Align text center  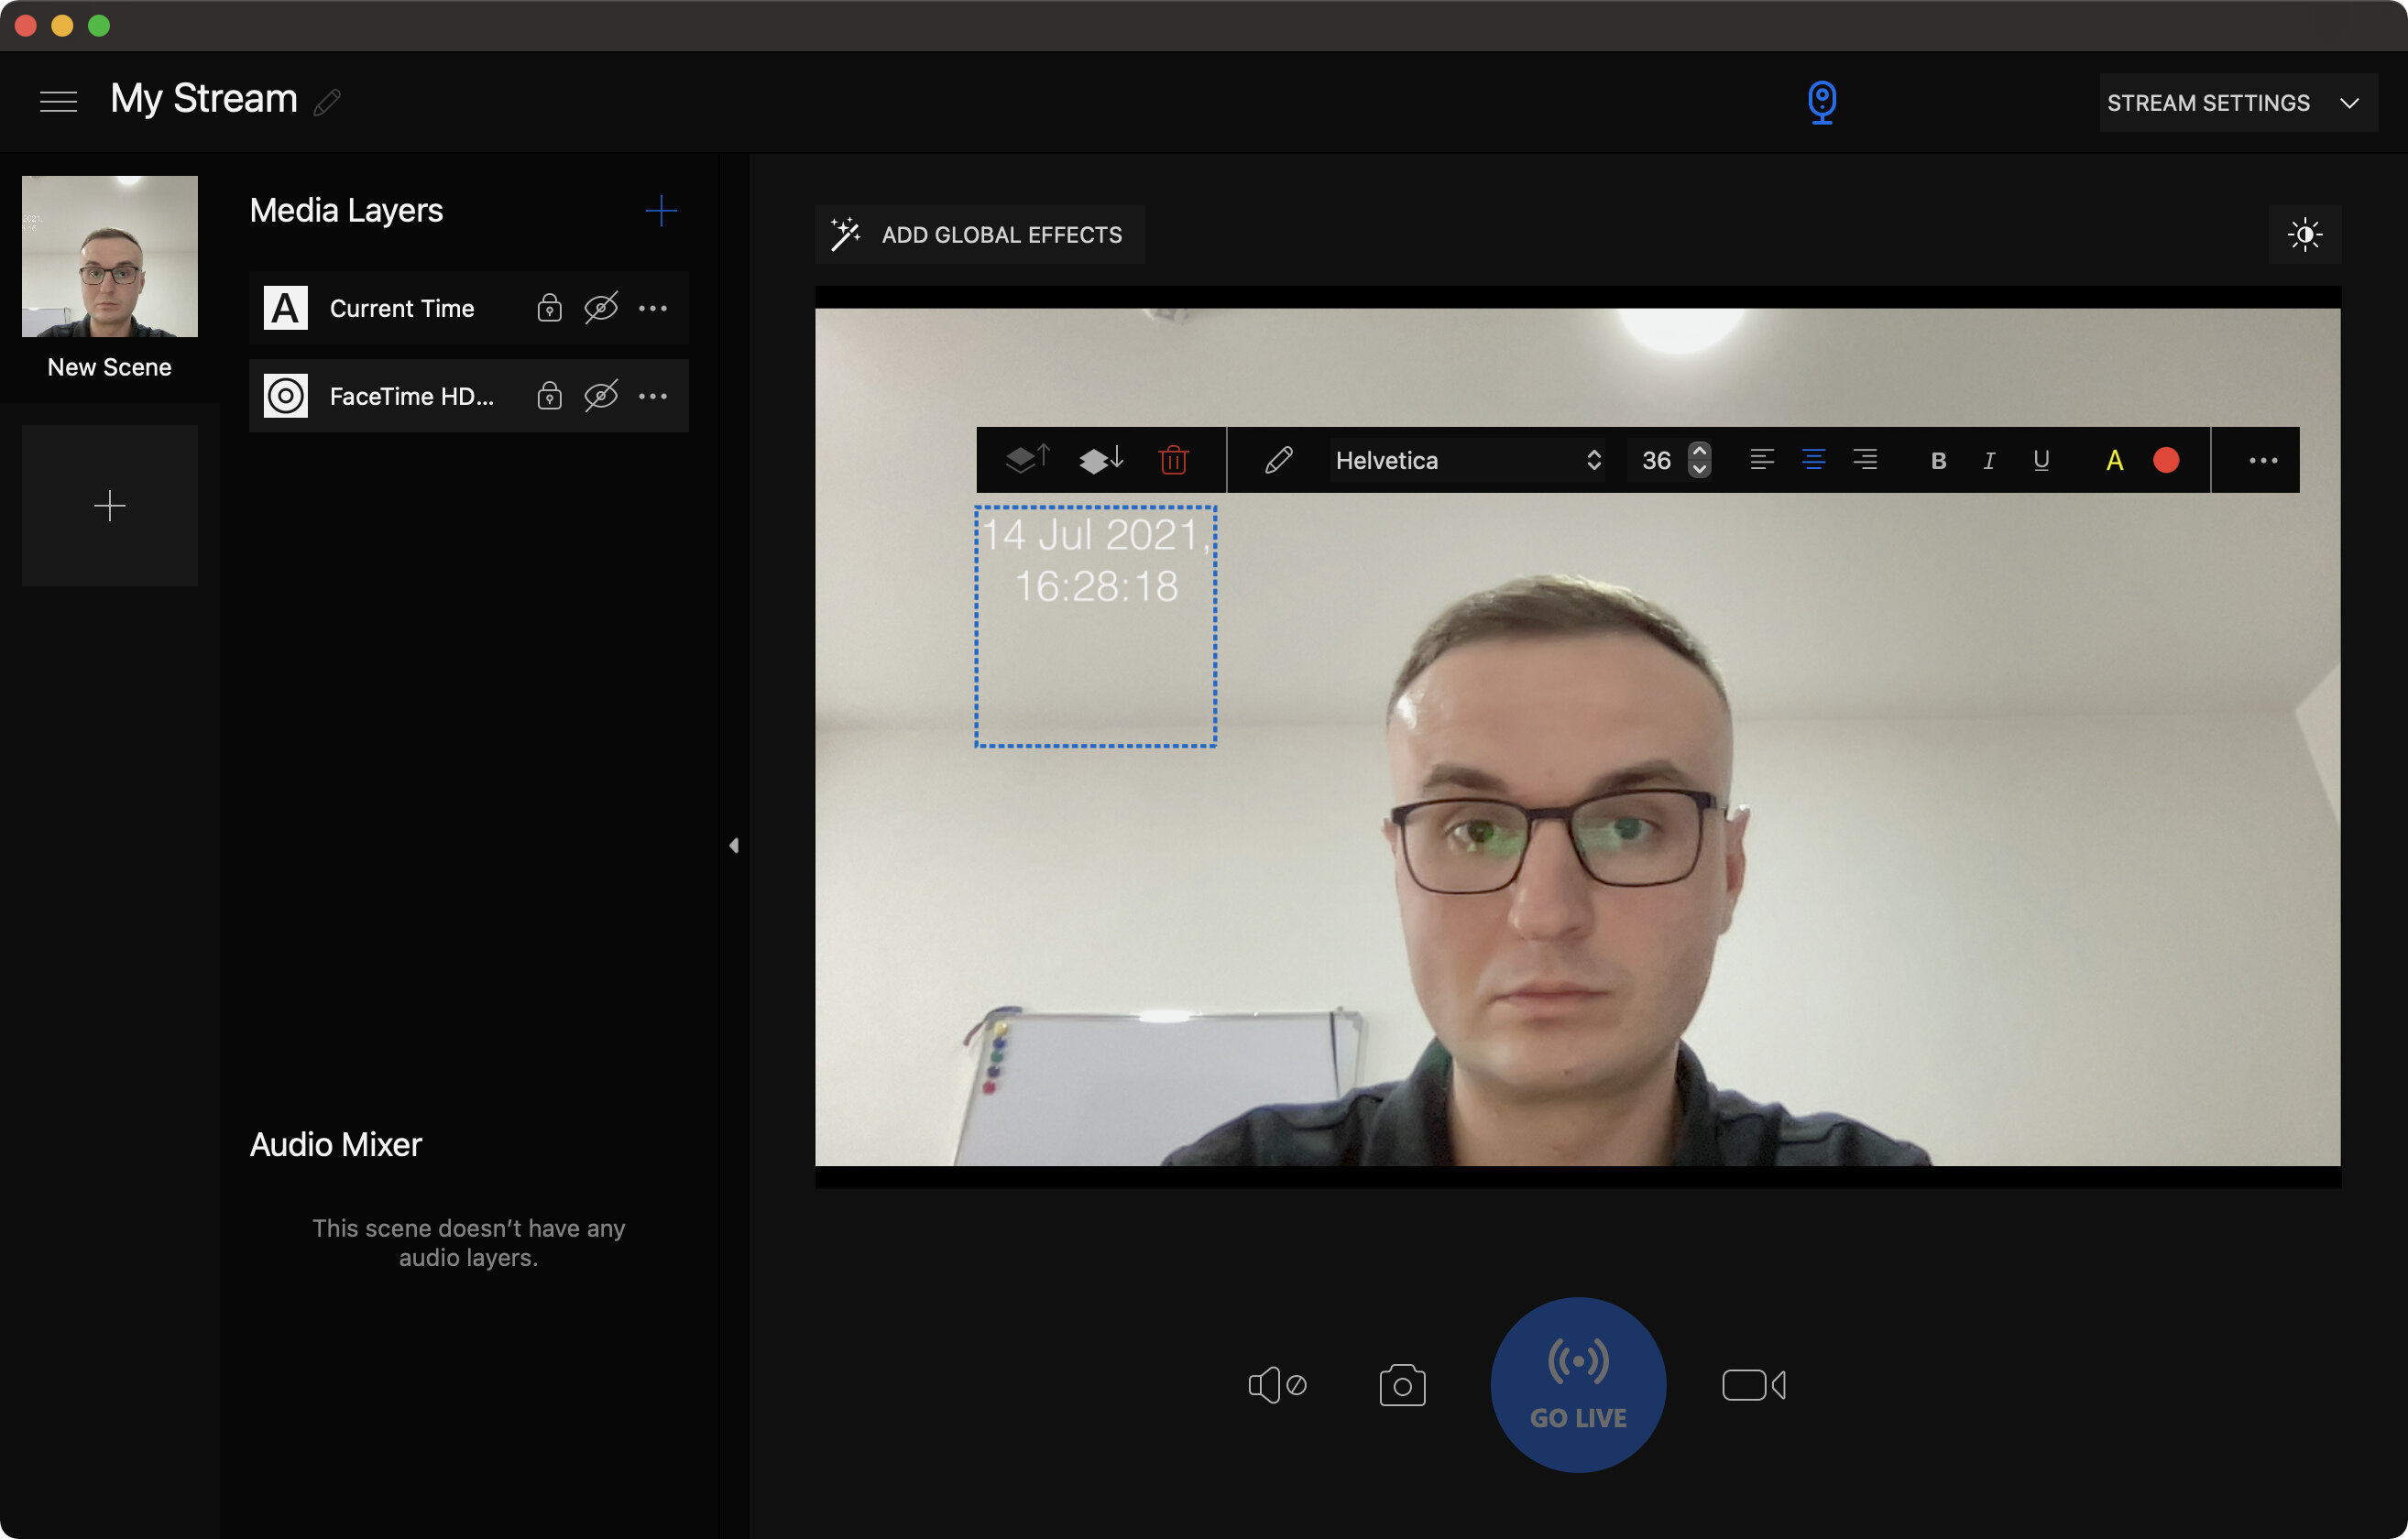pos(1814,460)
